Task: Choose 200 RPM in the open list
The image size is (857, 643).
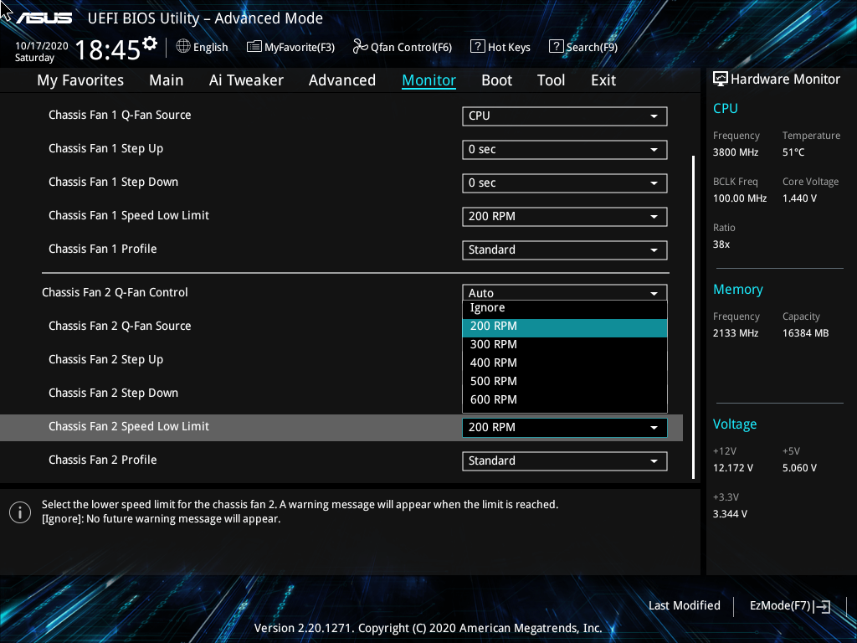Action: pyautogui.click(x=565, y=327)
